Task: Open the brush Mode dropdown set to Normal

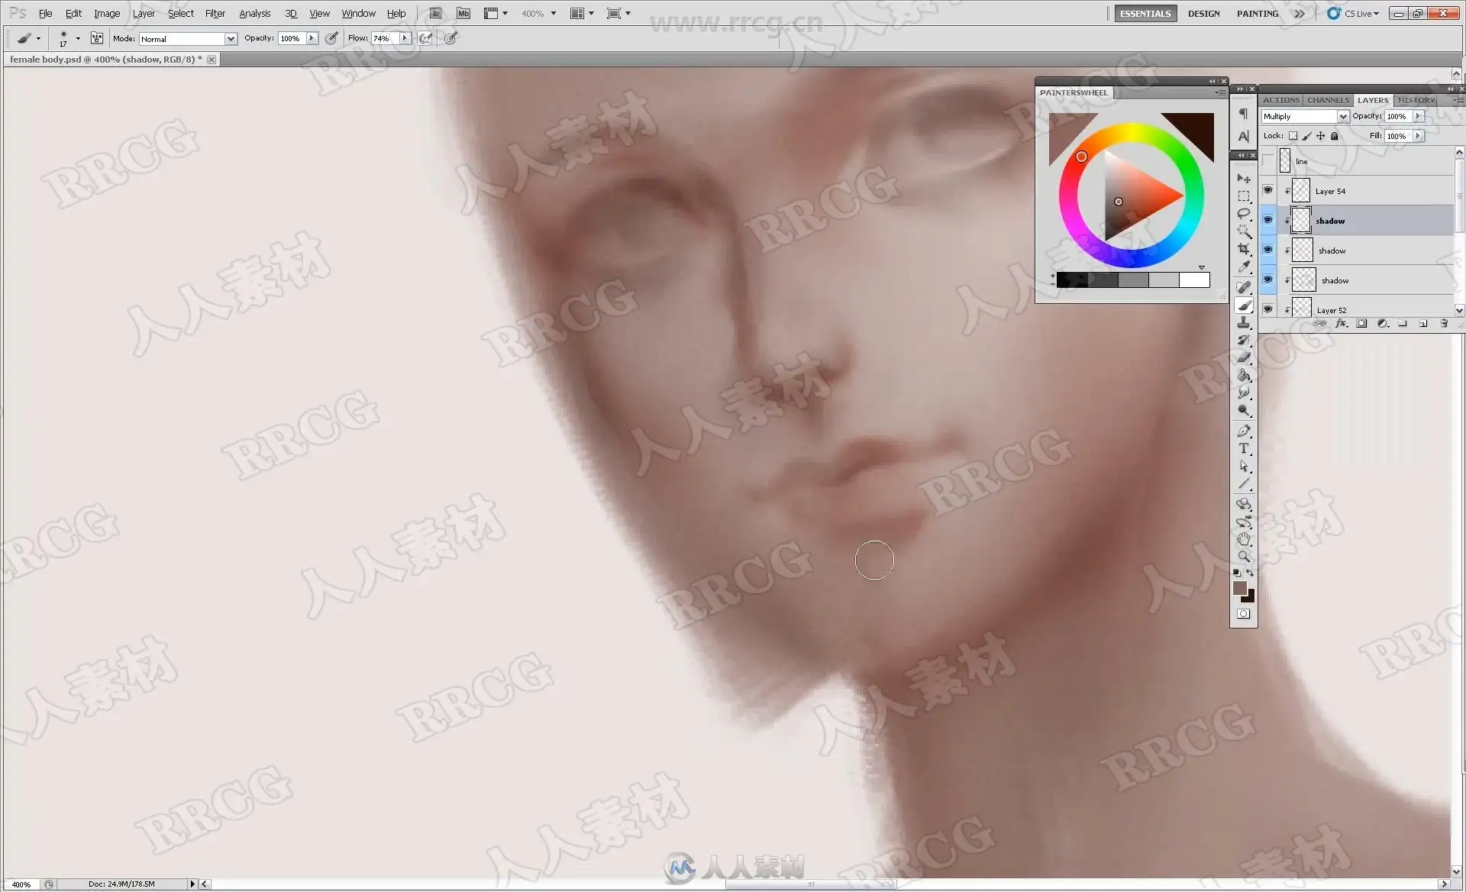Action: pyautogui.click(x=230, y=39)
